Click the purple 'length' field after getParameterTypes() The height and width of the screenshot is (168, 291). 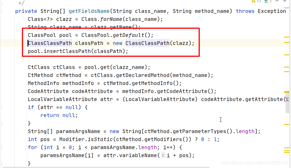coord(245,131)
